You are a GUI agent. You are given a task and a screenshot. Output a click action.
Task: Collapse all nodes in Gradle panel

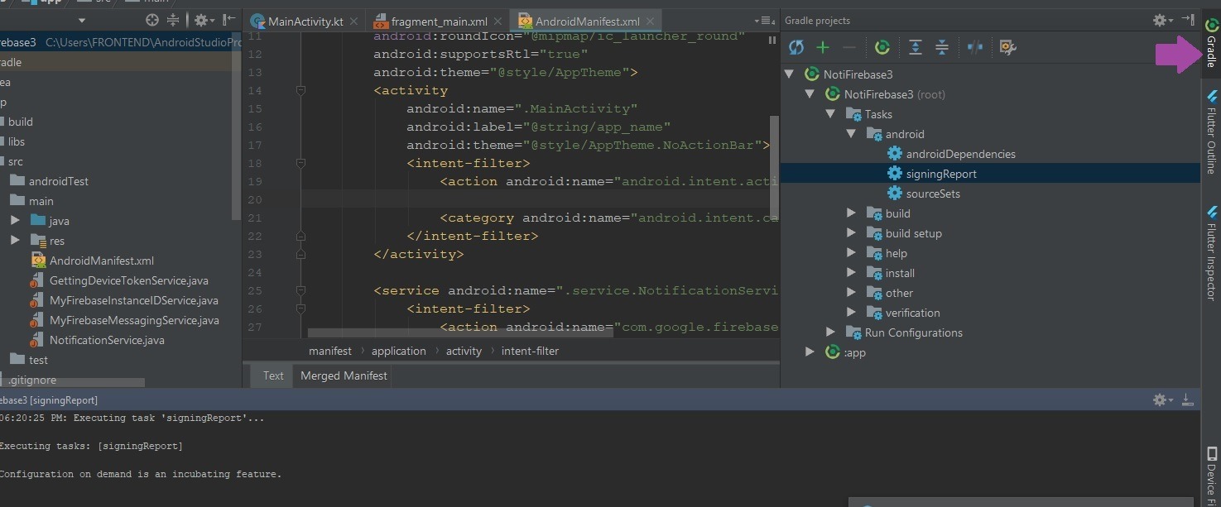pos(942,48)
